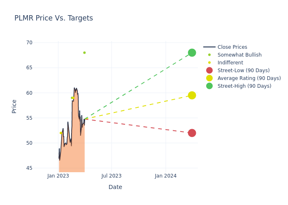Hide Average Rating (90 Days) legend series
Screen dimensions: 288x205
[249, 78]
